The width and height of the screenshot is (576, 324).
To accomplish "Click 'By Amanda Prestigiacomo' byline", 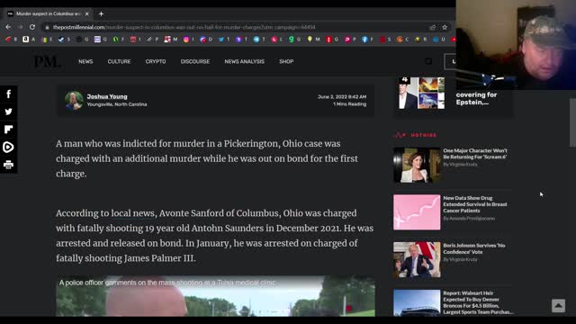I will point(469,218).
